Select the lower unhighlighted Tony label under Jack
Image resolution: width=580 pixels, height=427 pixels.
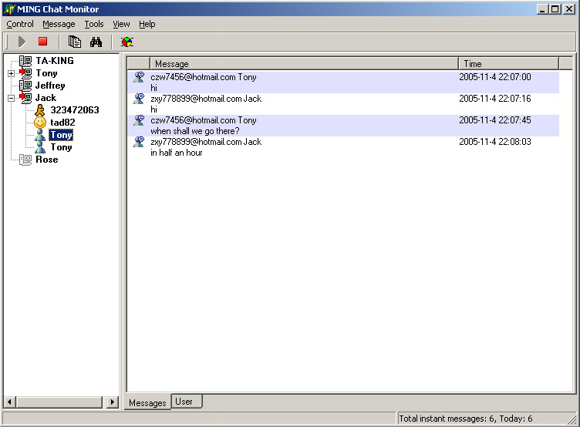pyautogui.click(x=61, y=147)
